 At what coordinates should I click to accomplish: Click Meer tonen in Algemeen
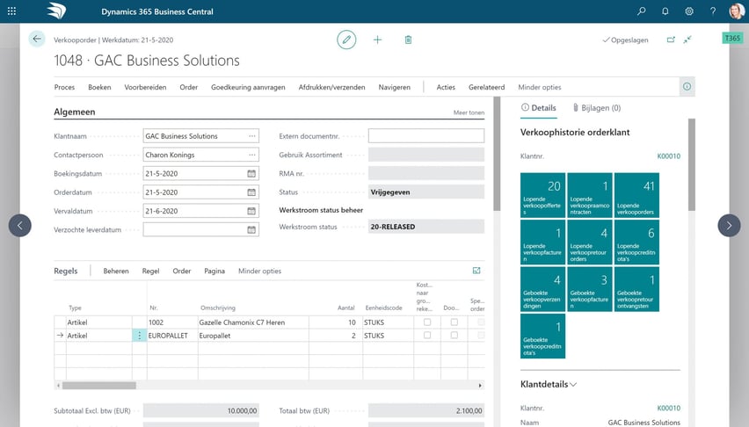pyautogui.click(x=469, y=112)
